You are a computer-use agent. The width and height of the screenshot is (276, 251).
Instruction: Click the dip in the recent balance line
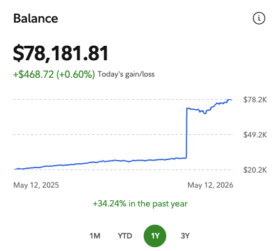(204, 113)
